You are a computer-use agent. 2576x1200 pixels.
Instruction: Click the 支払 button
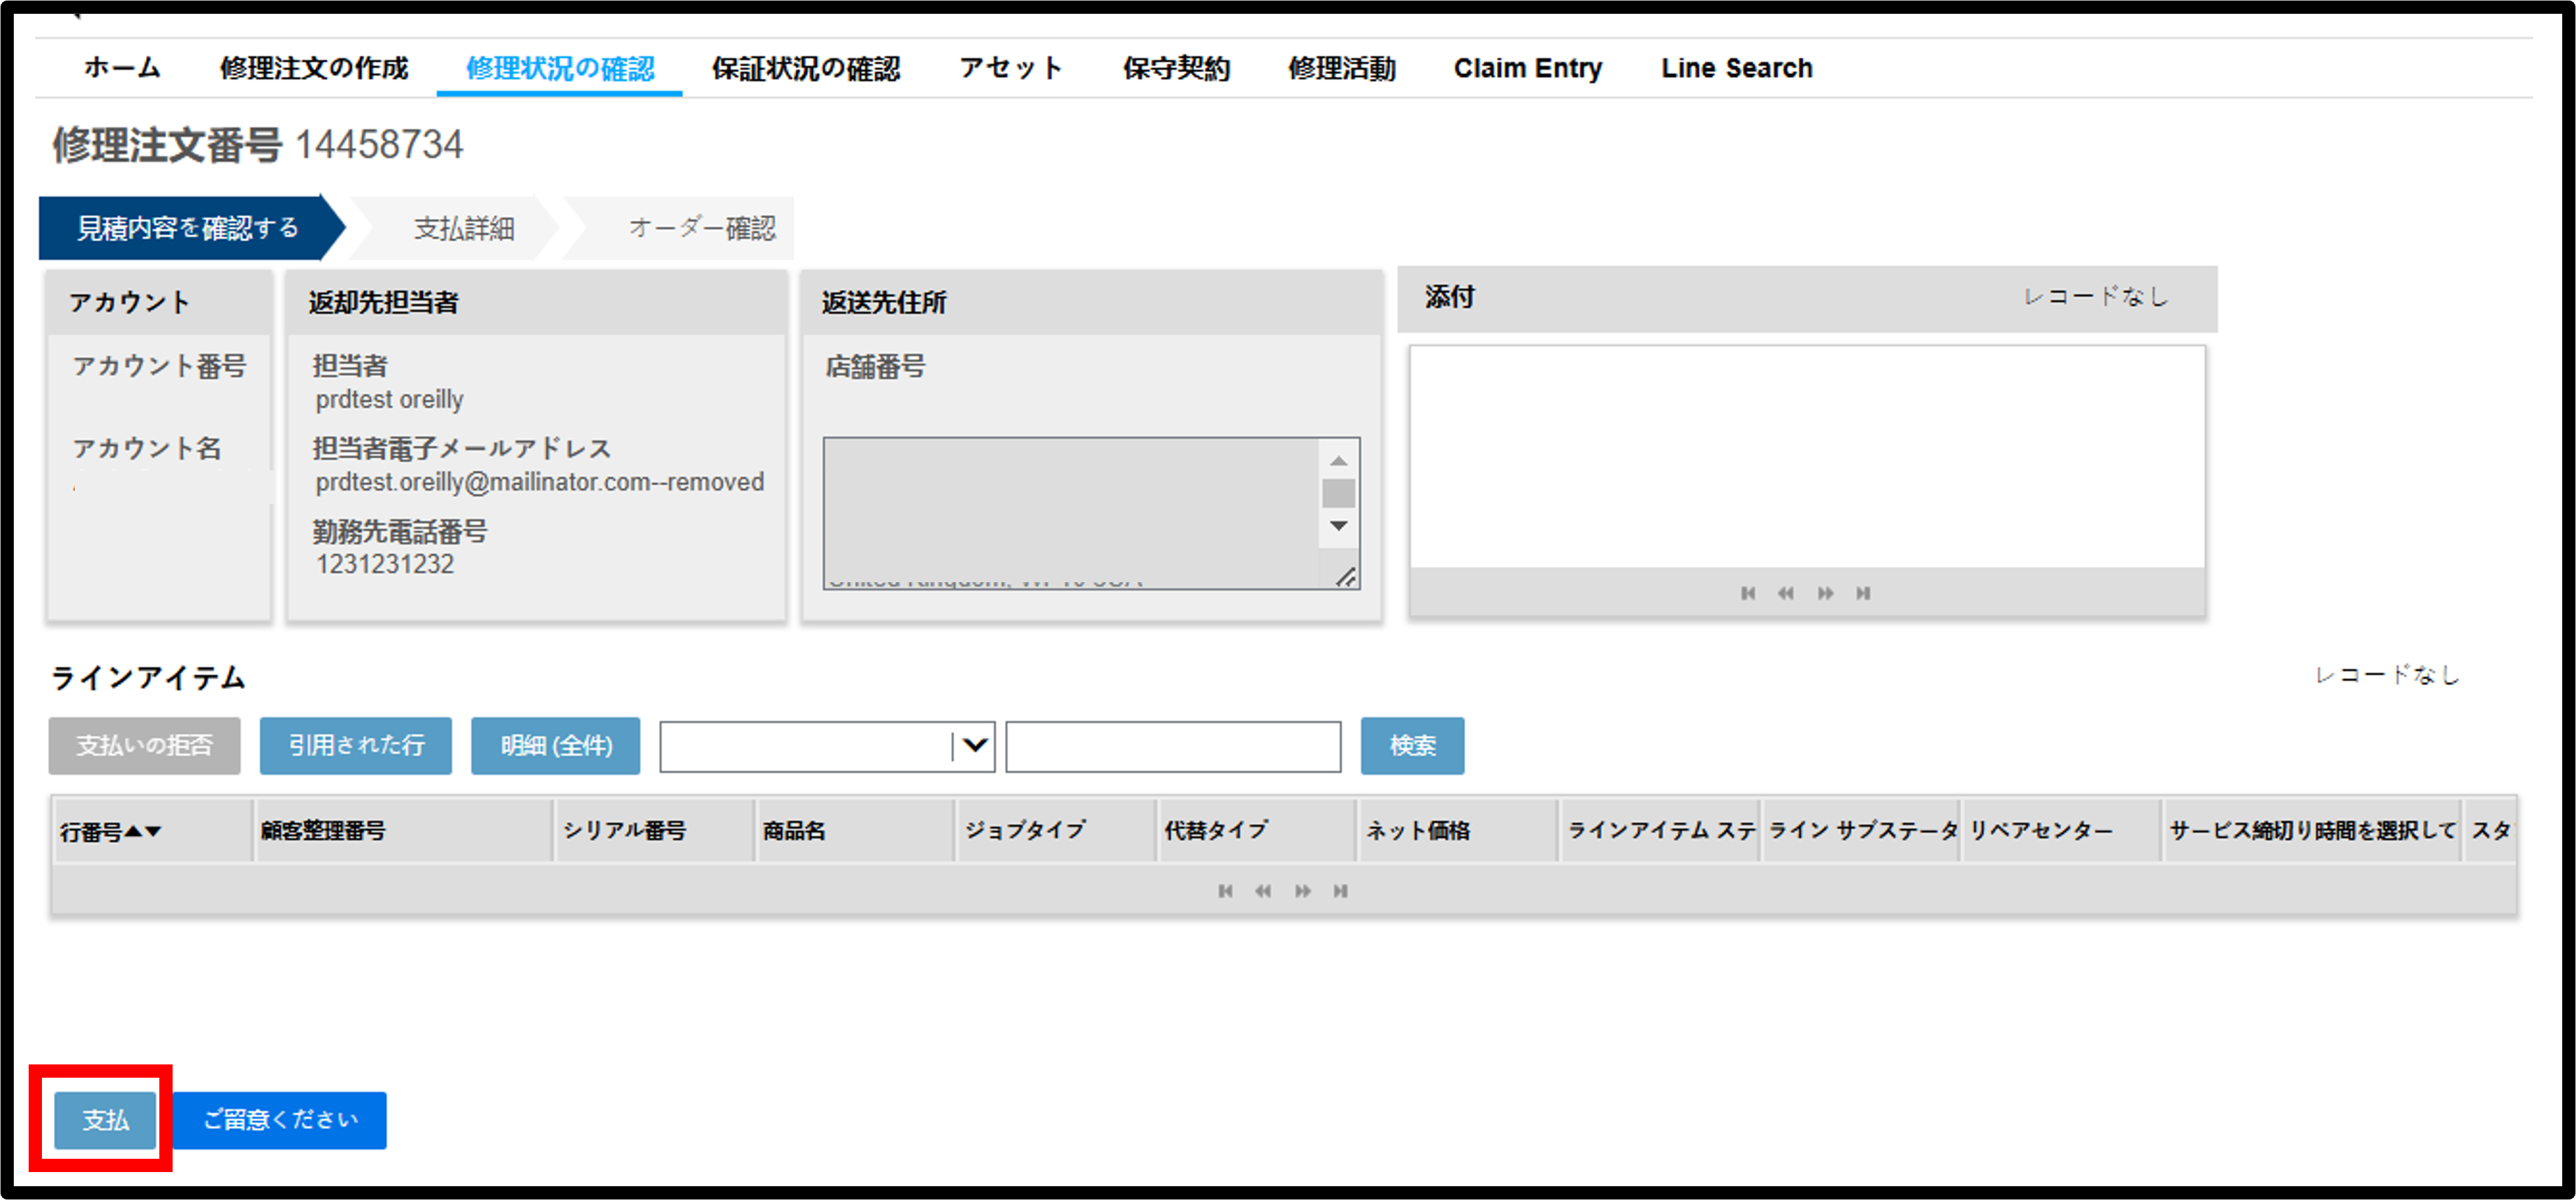[x=105, y=1120]
